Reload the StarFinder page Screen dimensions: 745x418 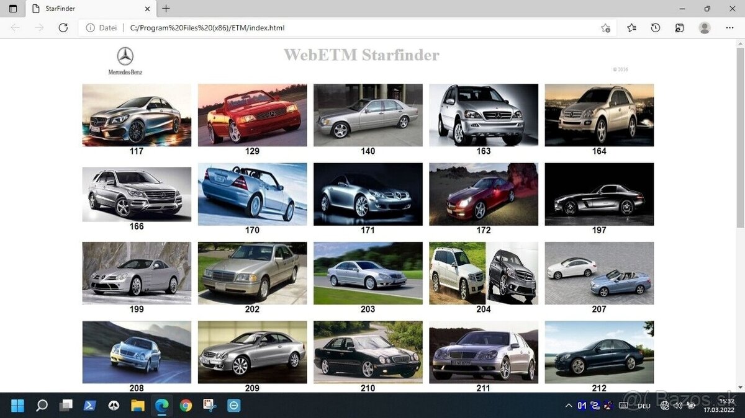click(x=63, y=27)
